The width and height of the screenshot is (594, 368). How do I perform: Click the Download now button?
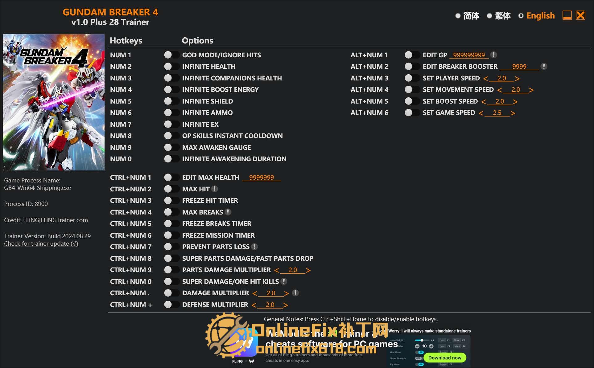point(444,358)
